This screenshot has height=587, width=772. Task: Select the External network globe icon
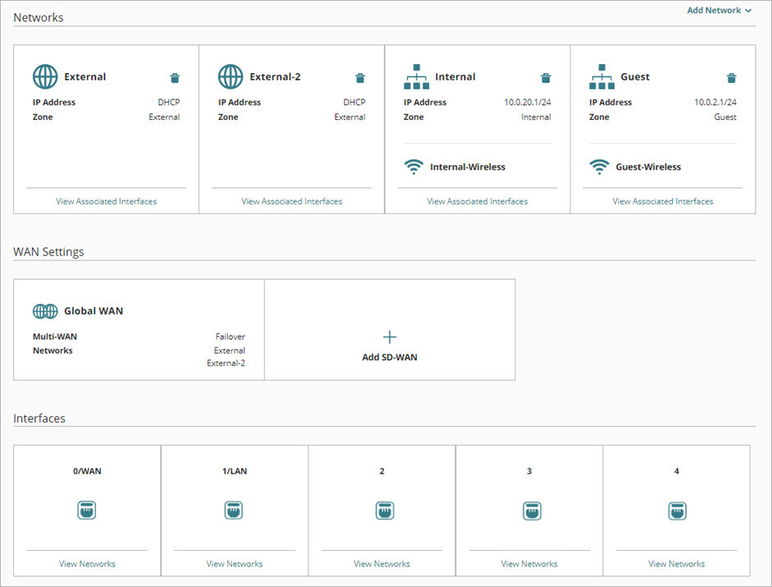[x=43, y=76]
